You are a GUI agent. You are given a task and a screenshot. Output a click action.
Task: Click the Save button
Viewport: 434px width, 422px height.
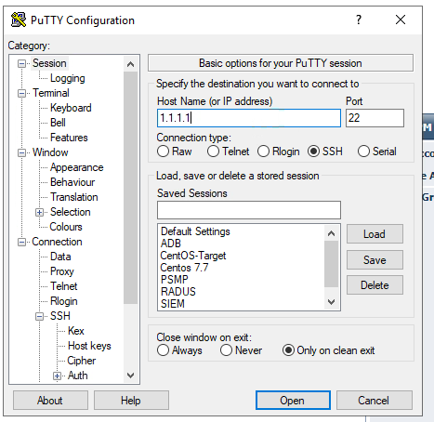375,260
